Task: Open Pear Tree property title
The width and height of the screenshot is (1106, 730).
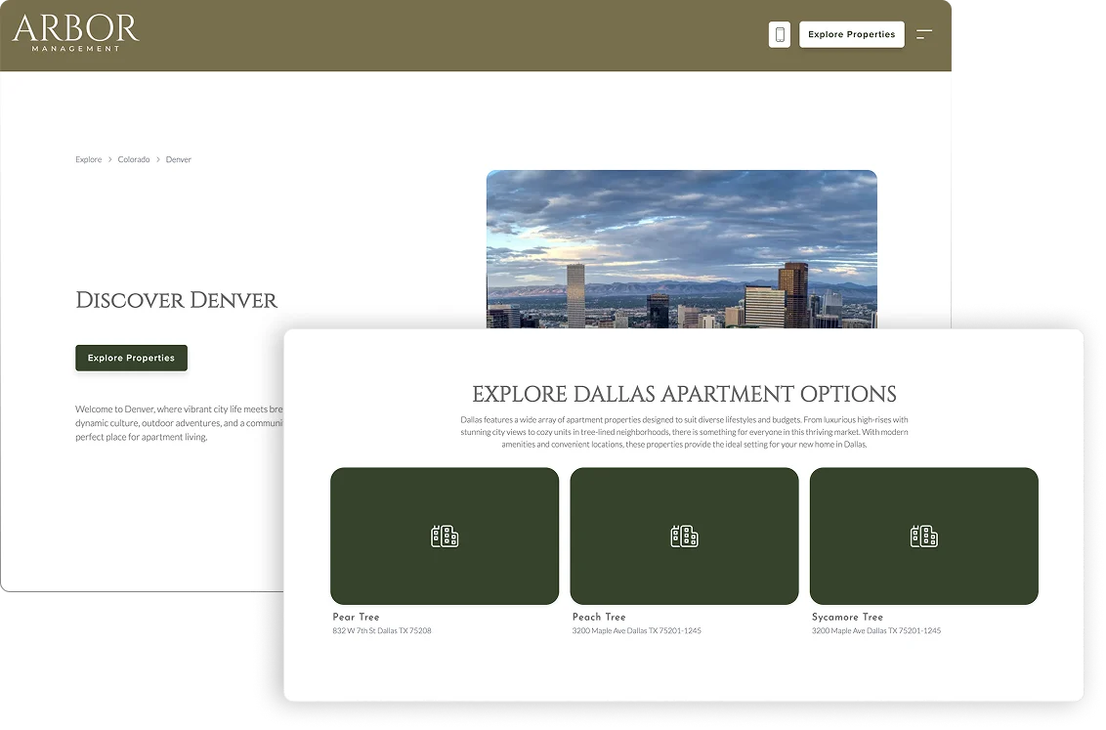Action: point(357,617)
